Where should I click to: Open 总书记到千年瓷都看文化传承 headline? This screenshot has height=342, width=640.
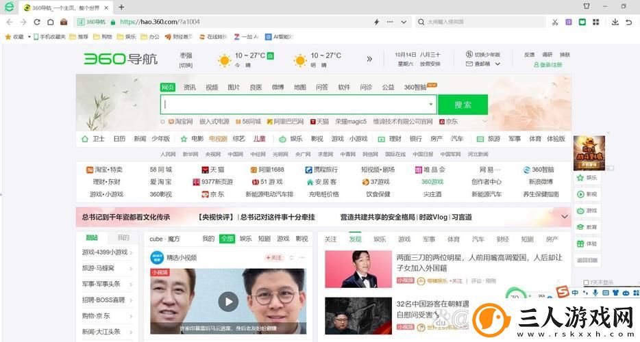[x=125, y=218]
